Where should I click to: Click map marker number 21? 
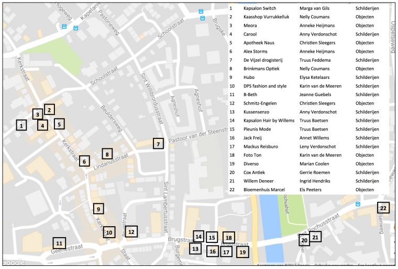tap(315, 237)
